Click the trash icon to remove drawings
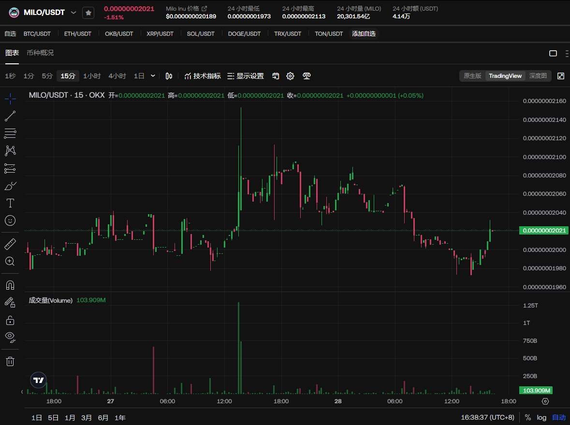 [x=10, y=361]
